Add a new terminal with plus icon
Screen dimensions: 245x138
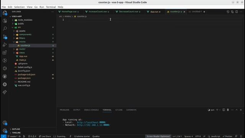click(x=217, y=110)
